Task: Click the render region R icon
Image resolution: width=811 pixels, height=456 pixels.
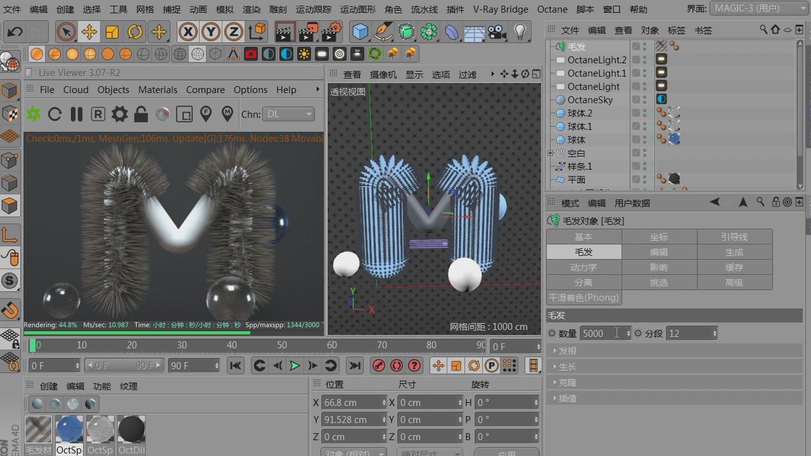Action: [x=98, y=114]
